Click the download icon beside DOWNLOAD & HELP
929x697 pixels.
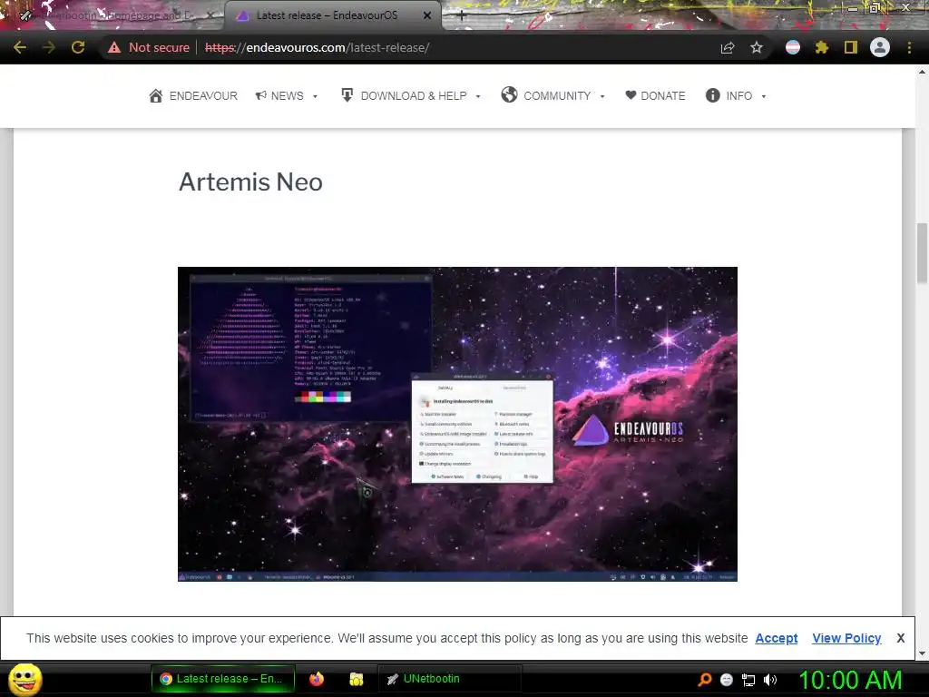tap(347, 94)
